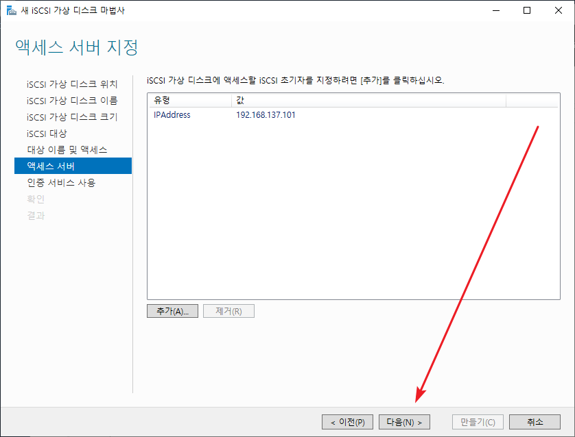Image resolution: width=575 pixels, height=437 pixels.
Task: Click the 액세스 서버 지정 page heading
Action: click(77, 47)
